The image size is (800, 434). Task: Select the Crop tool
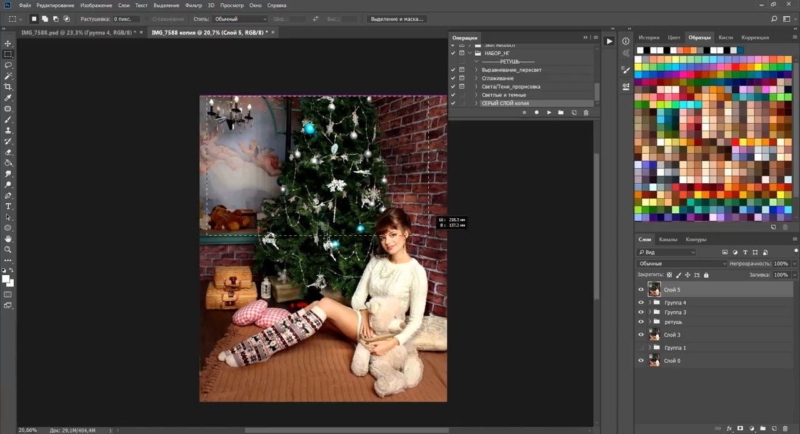(8, 87)
